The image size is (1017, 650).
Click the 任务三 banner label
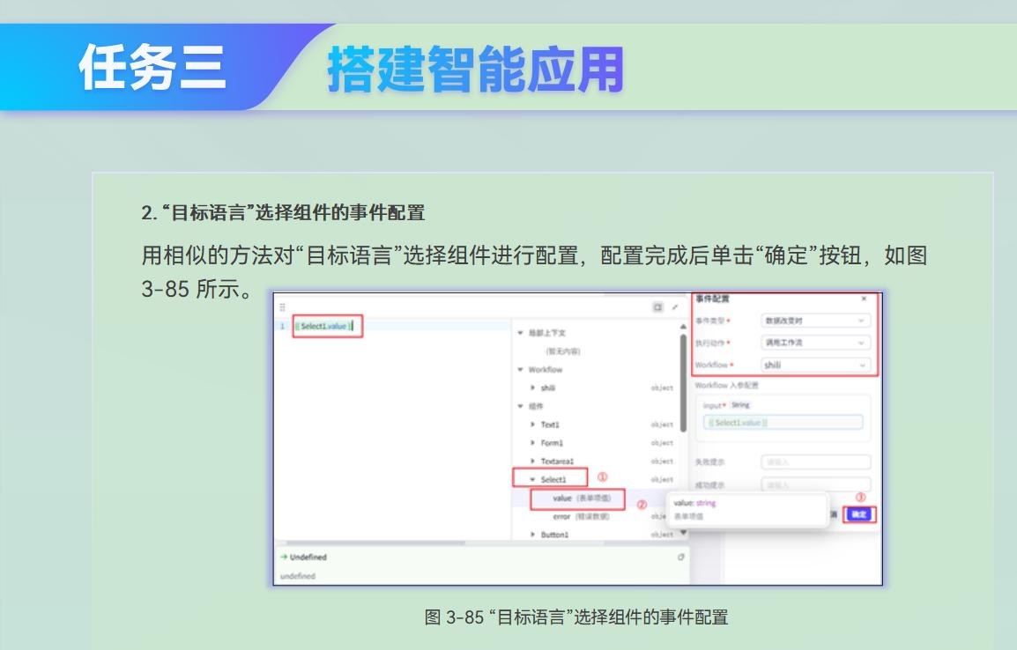152,68
